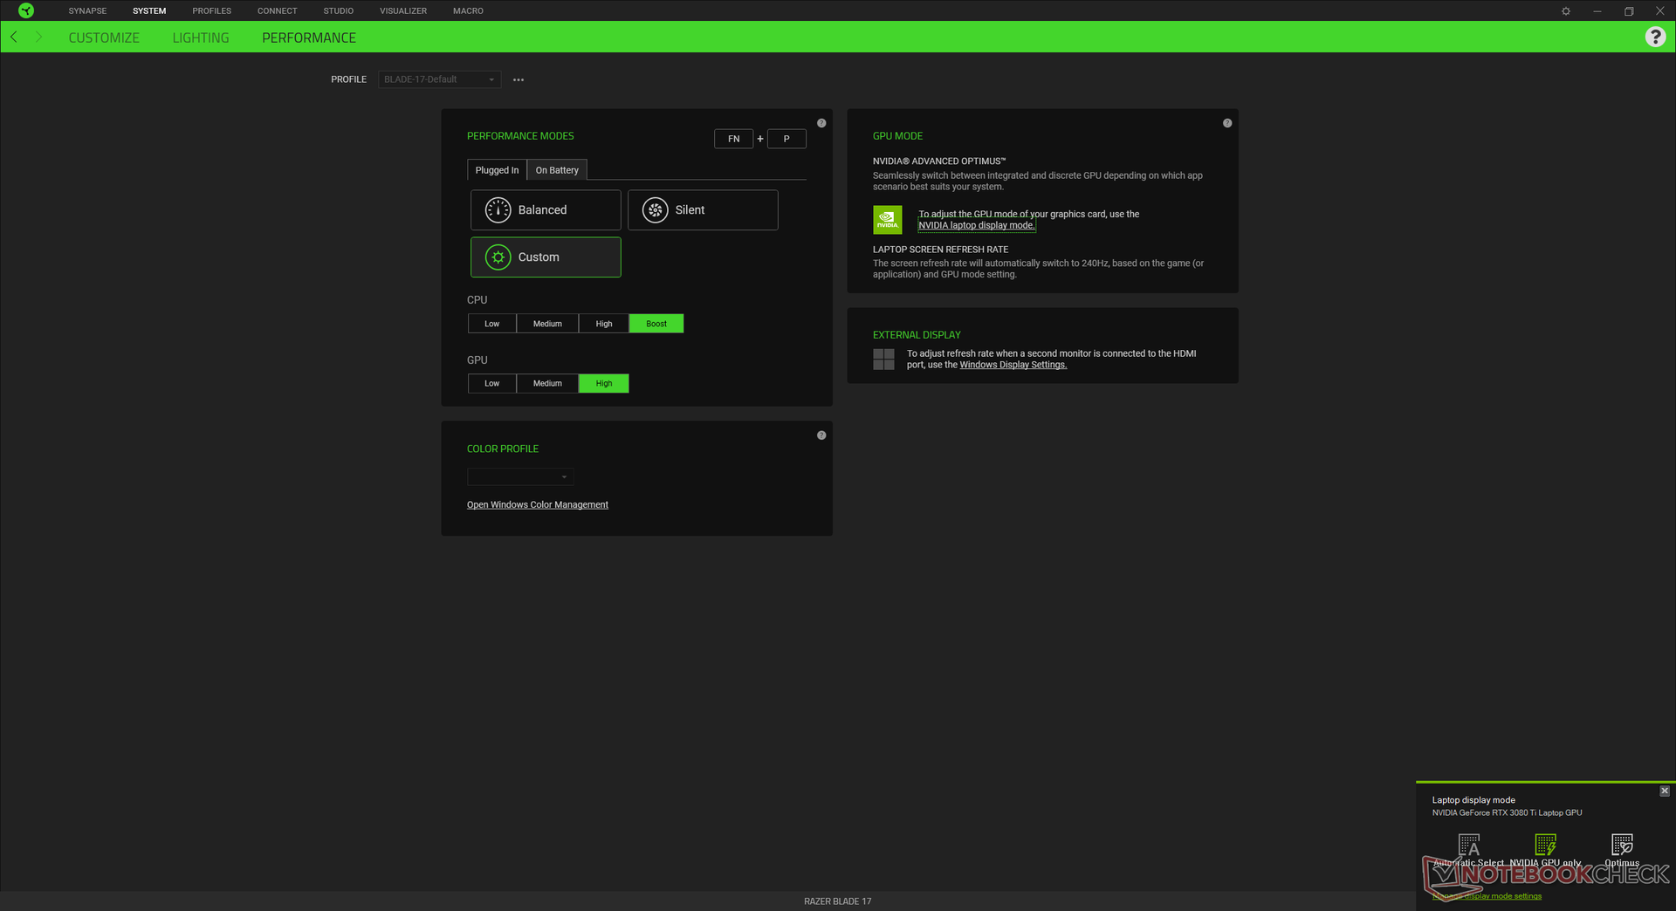Image resolution: width=1676 pixels, height=911 pixels.
Task: Set GPU to Low
Action: 492,383
